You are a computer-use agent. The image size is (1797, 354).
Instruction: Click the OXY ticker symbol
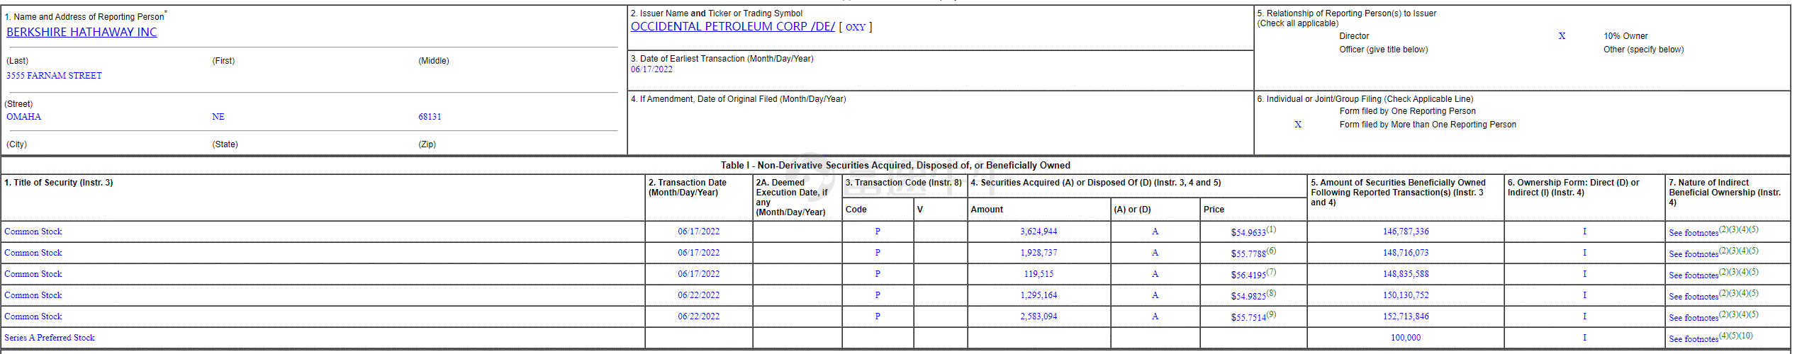856,27
